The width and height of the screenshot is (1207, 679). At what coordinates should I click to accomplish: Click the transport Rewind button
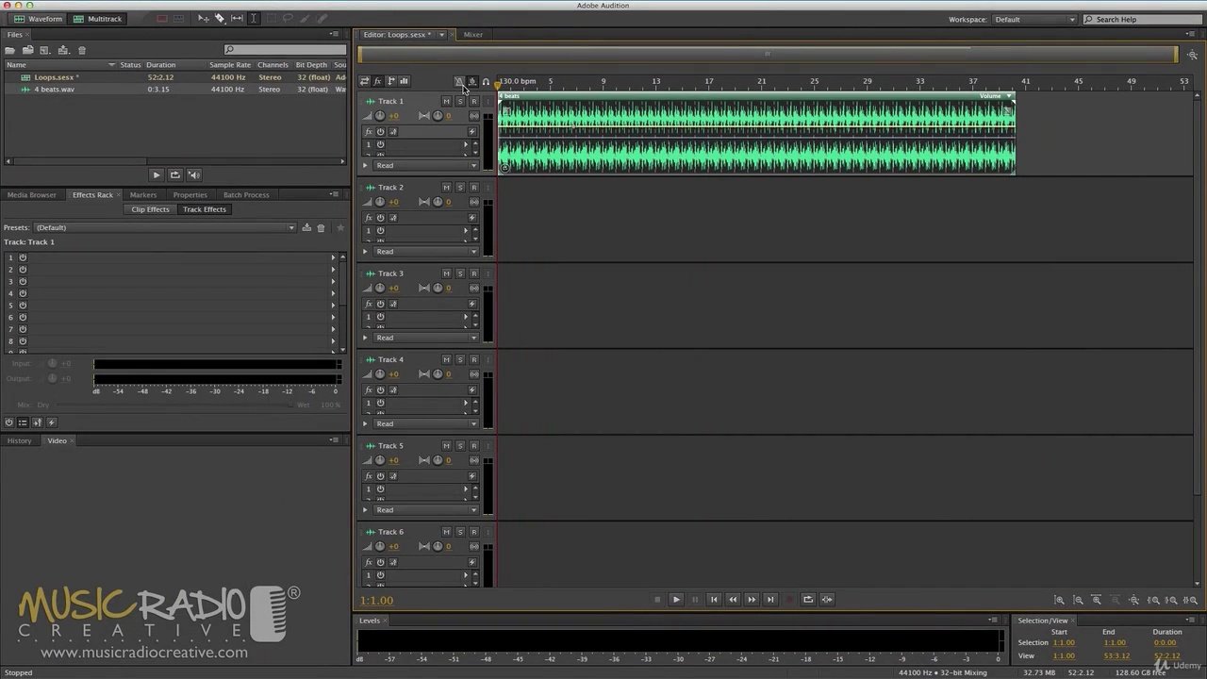[x=733, y=599]
